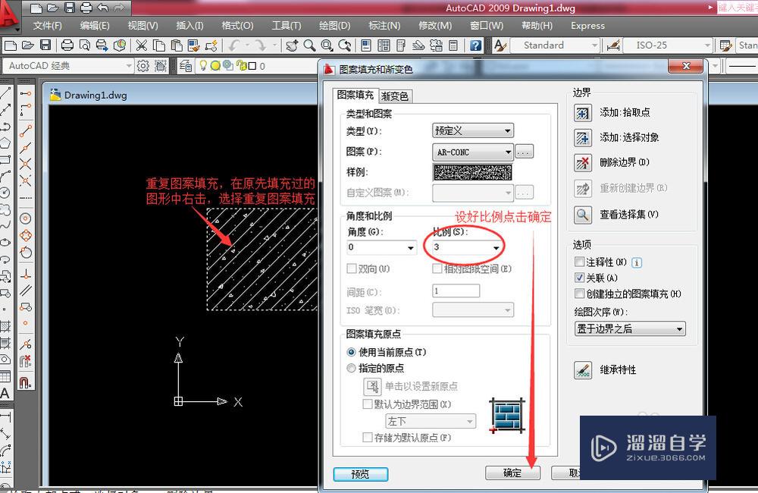Screen dimensions: 758x493
Task: Click the 'Click to set new origin' button
Action: pyautogui.click(x=372, y=386)
